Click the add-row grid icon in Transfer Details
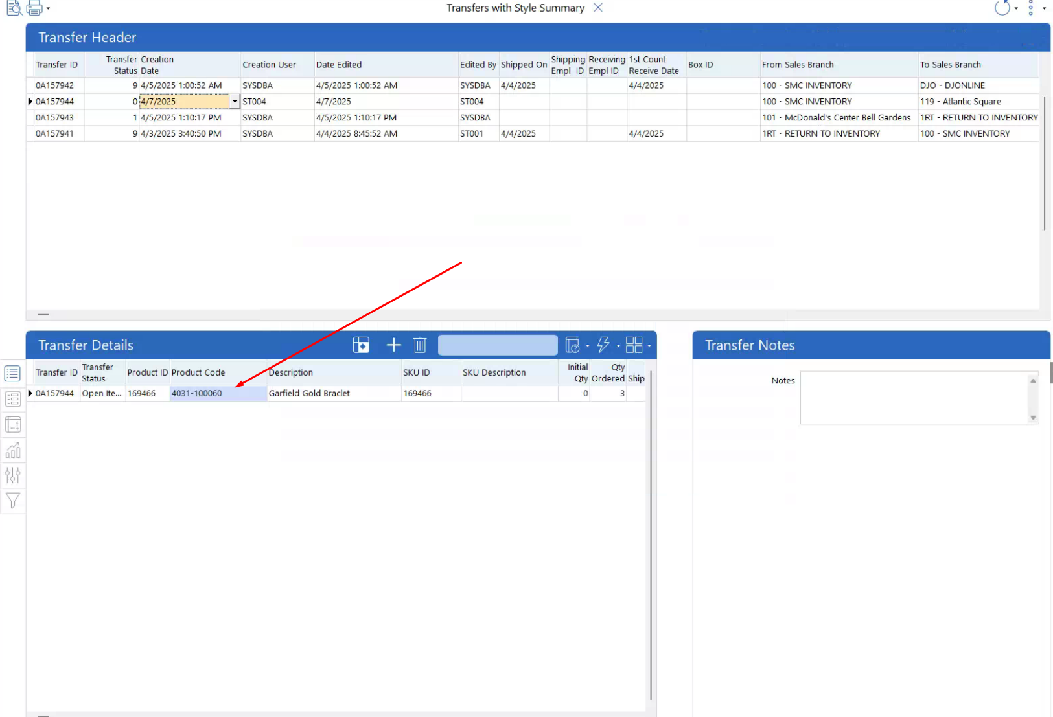This screenshot has height=717, width=1053. pos(361,345)
